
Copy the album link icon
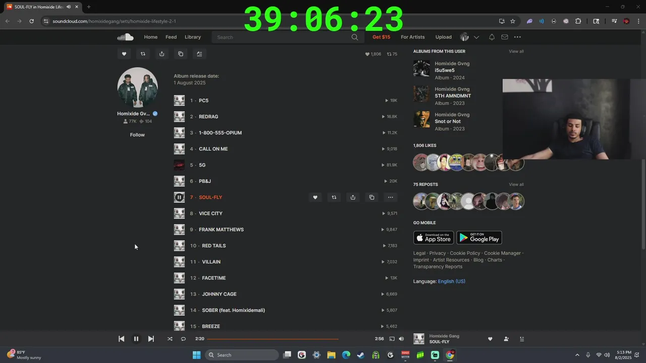(181, 54)
